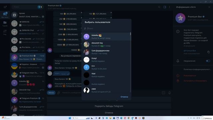Select the 10000 stars (7 699,00UAH) button
The image size is (213, 120).
(x=68, y=40)
